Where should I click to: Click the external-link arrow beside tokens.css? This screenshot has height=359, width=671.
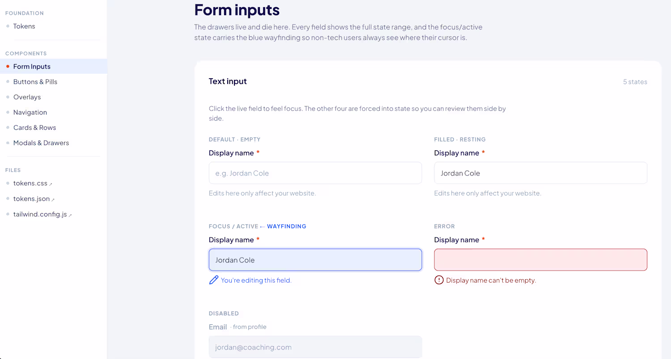point(51,184)
